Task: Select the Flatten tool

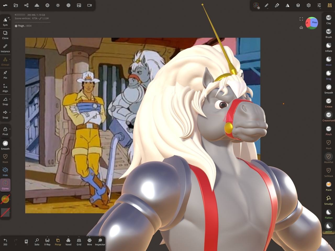Action: (328, 214)
